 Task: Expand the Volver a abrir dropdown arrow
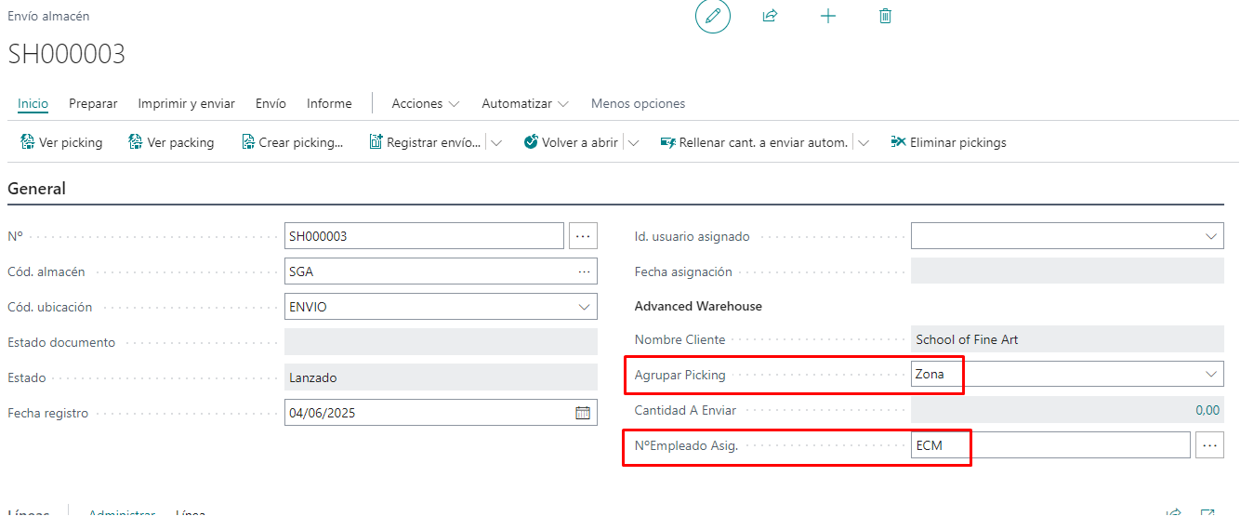[x=633, y=143]
